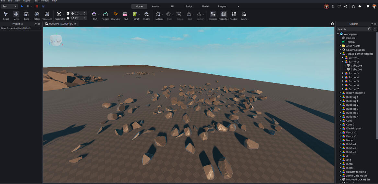
Task: Click the Color tool icon
Action: pos(168,15)
